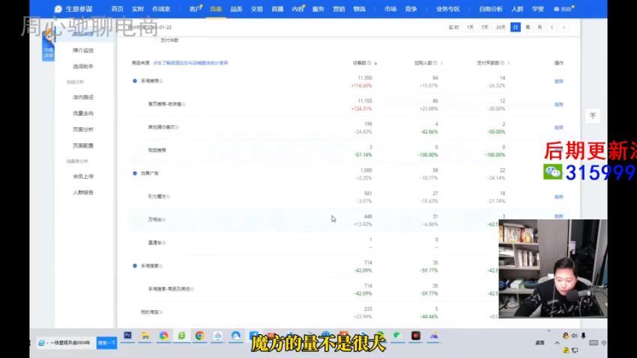Click the back-to-top arrow button
The height and width of the screenshot is (358, 637).
point(593,116)
